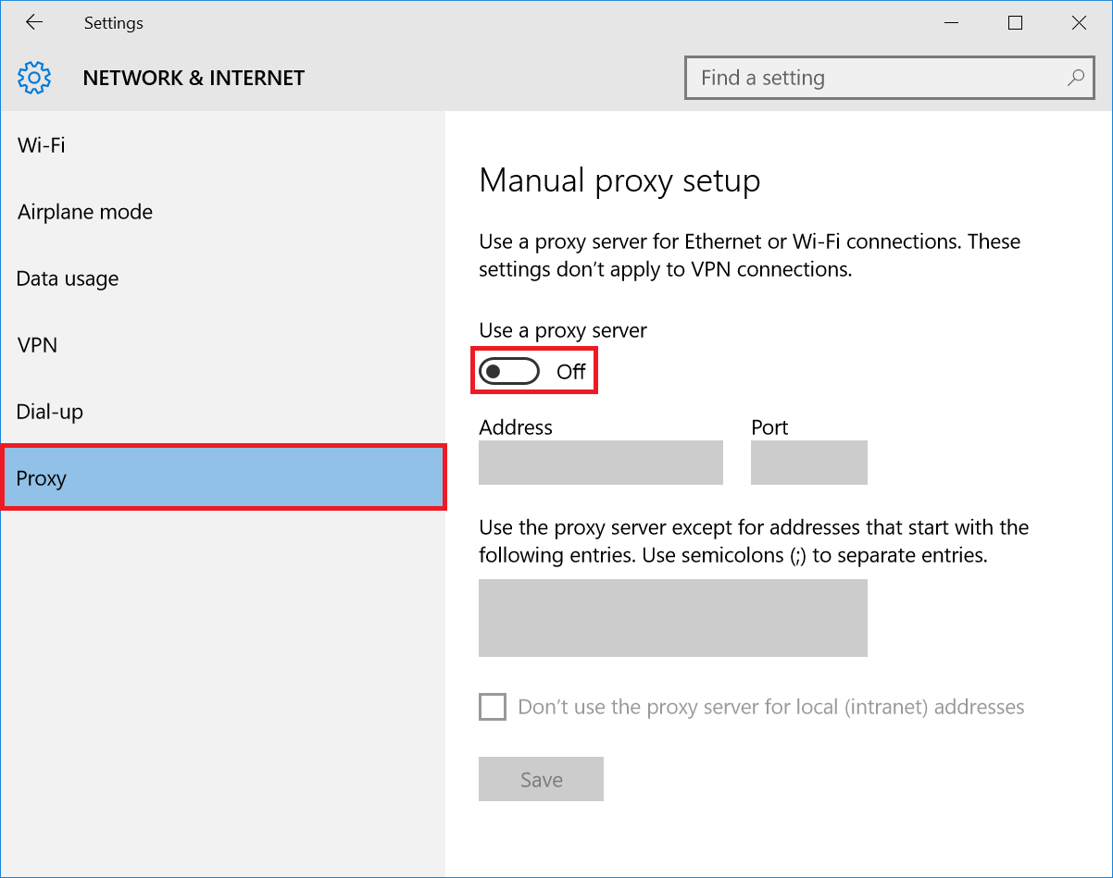Switch to the Dial-up section

50,412
